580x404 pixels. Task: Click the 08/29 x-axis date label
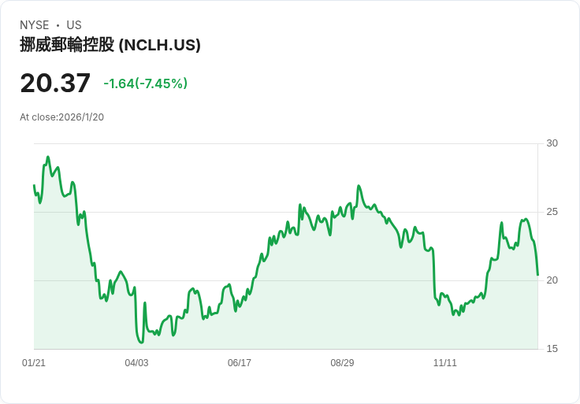[x=342, y=363]
